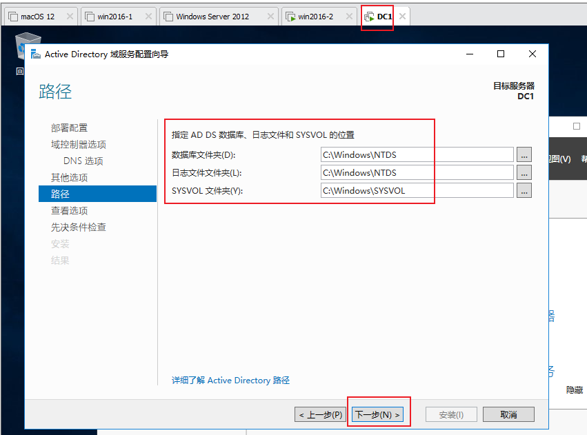Viewport: 587px width, 435px height.
Task: Maximize the AD DS configuration wizard
Action: (501, 54)
